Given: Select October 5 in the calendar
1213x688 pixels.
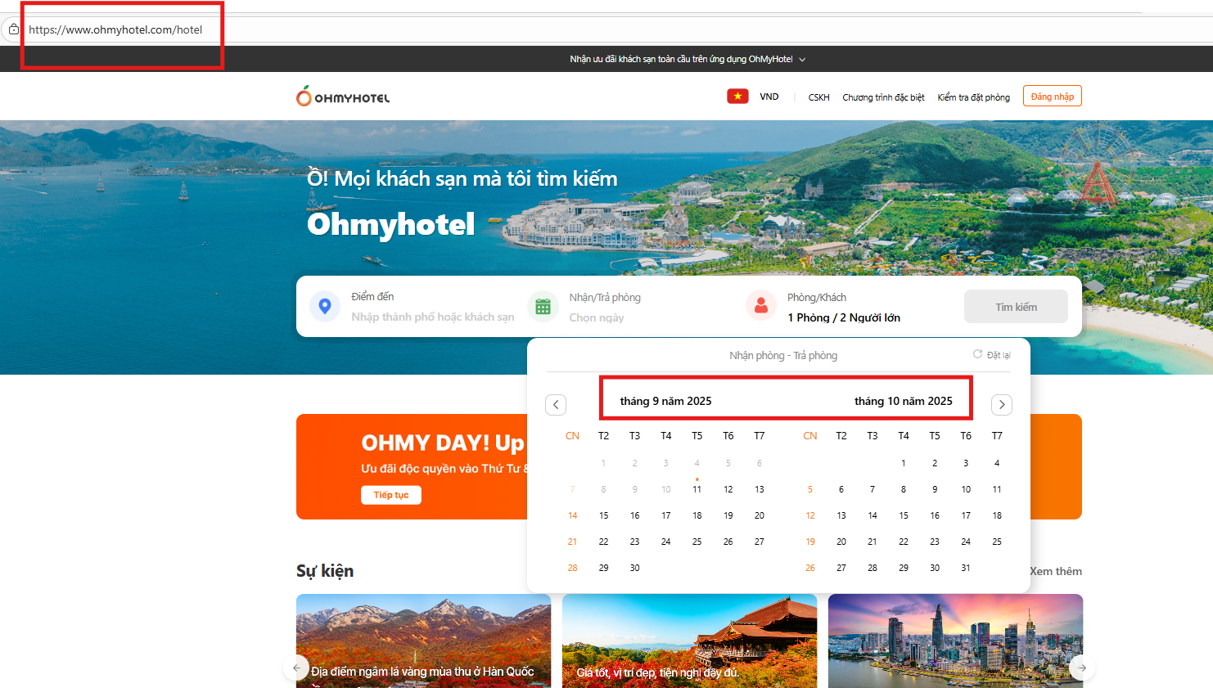Looking at the screenshot, I should (x=810, y=489).
